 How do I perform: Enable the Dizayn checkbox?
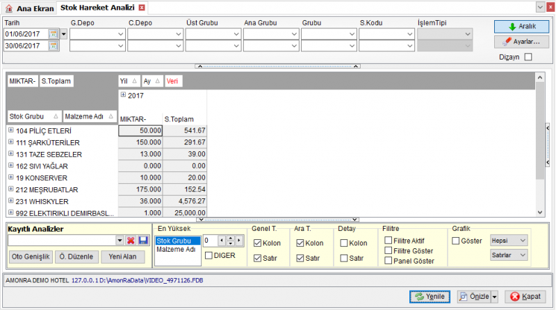528,57
